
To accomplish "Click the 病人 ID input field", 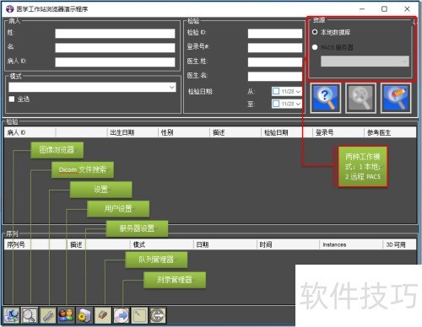I will (115, 62).
